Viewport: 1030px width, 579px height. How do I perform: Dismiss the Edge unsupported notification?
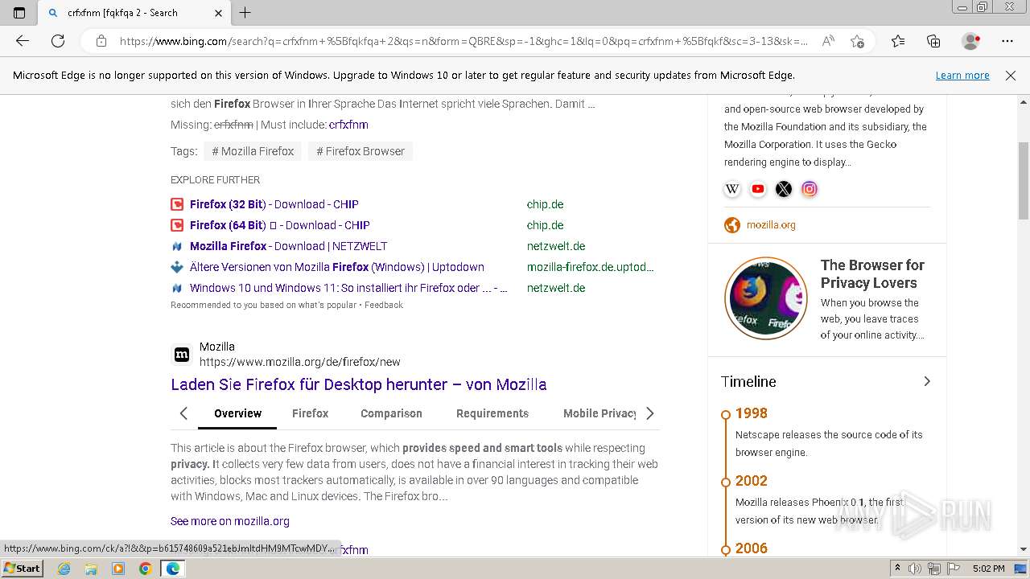click(x=1011, y=76)
